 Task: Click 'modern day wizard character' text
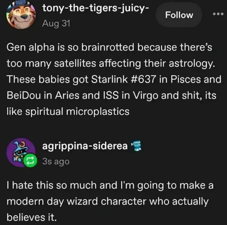click(x=77, y=202)
